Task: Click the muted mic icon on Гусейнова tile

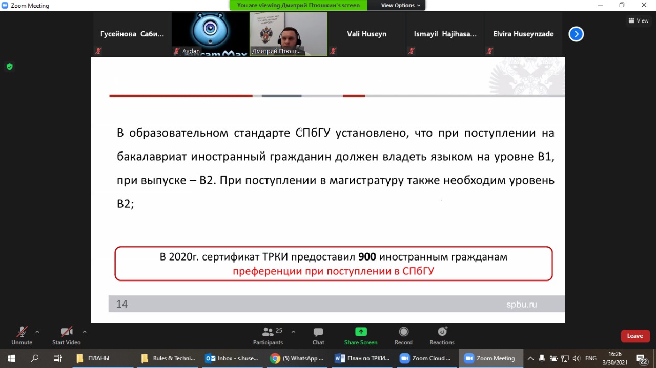Action: point(98,51)
